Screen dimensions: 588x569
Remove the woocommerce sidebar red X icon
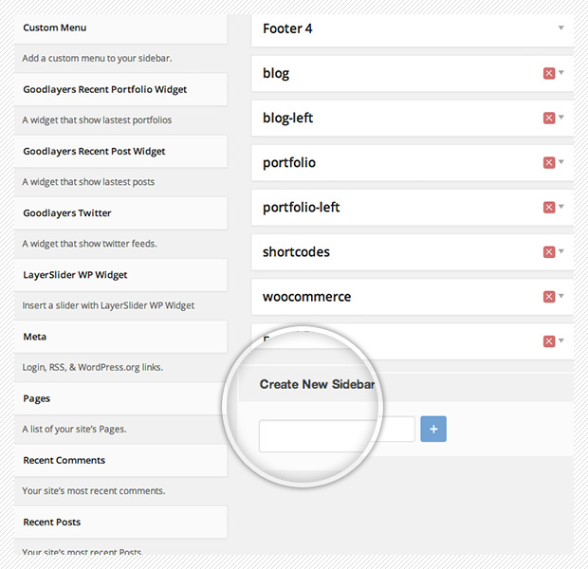click(x=549, y=297)
